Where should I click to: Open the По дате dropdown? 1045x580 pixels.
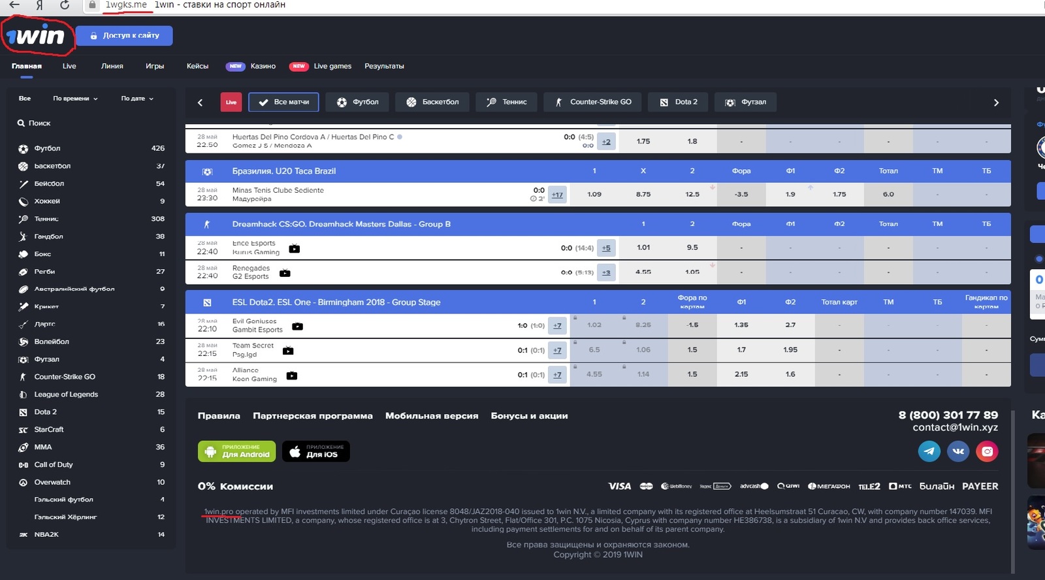(x=137, y=99)
